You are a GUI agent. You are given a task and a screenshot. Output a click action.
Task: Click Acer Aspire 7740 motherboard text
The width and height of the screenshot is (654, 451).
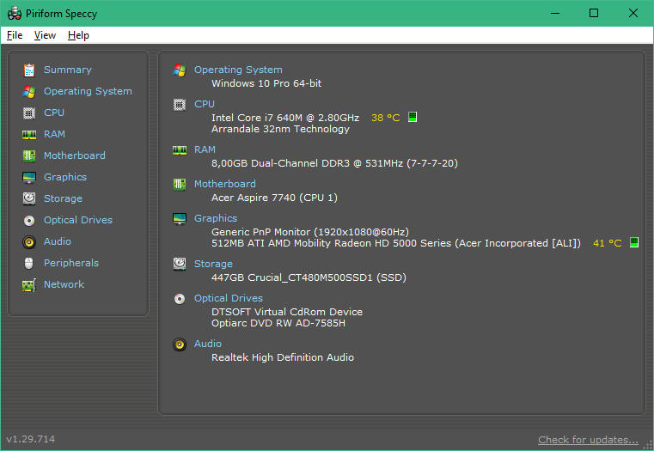(274, 198)
